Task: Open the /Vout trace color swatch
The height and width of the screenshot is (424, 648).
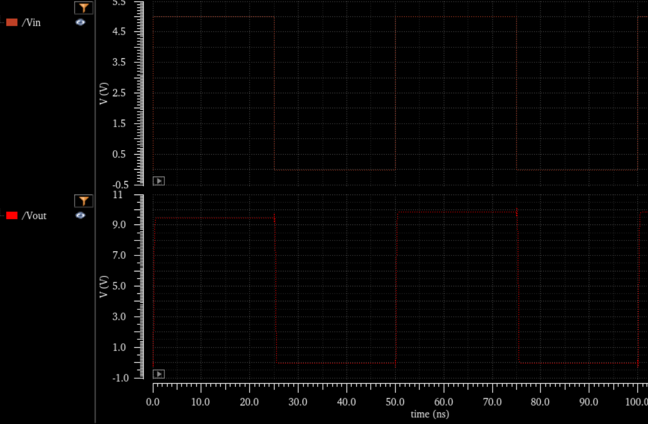Action: coord(12,215)
